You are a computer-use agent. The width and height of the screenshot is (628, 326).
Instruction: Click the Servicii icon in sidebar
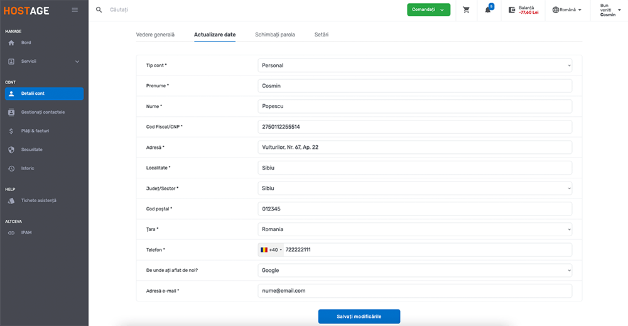tap(11, 62)
